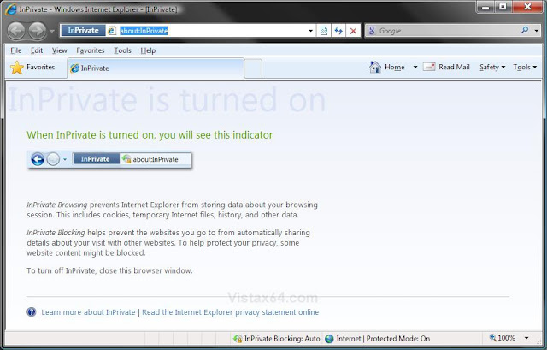Close the InPrivate browser window
The width and height of the screenshot is (547, 350).
pyautogui.click(x=527, y=7)
